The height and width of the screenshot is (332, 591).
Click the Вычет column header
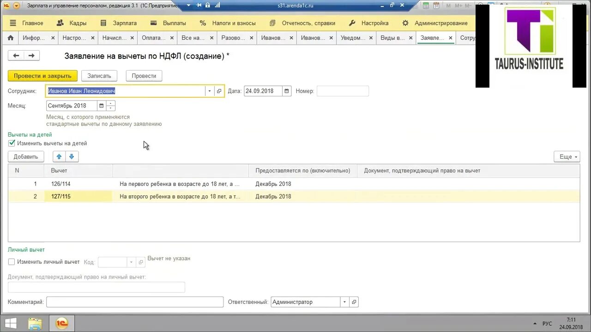78,171
